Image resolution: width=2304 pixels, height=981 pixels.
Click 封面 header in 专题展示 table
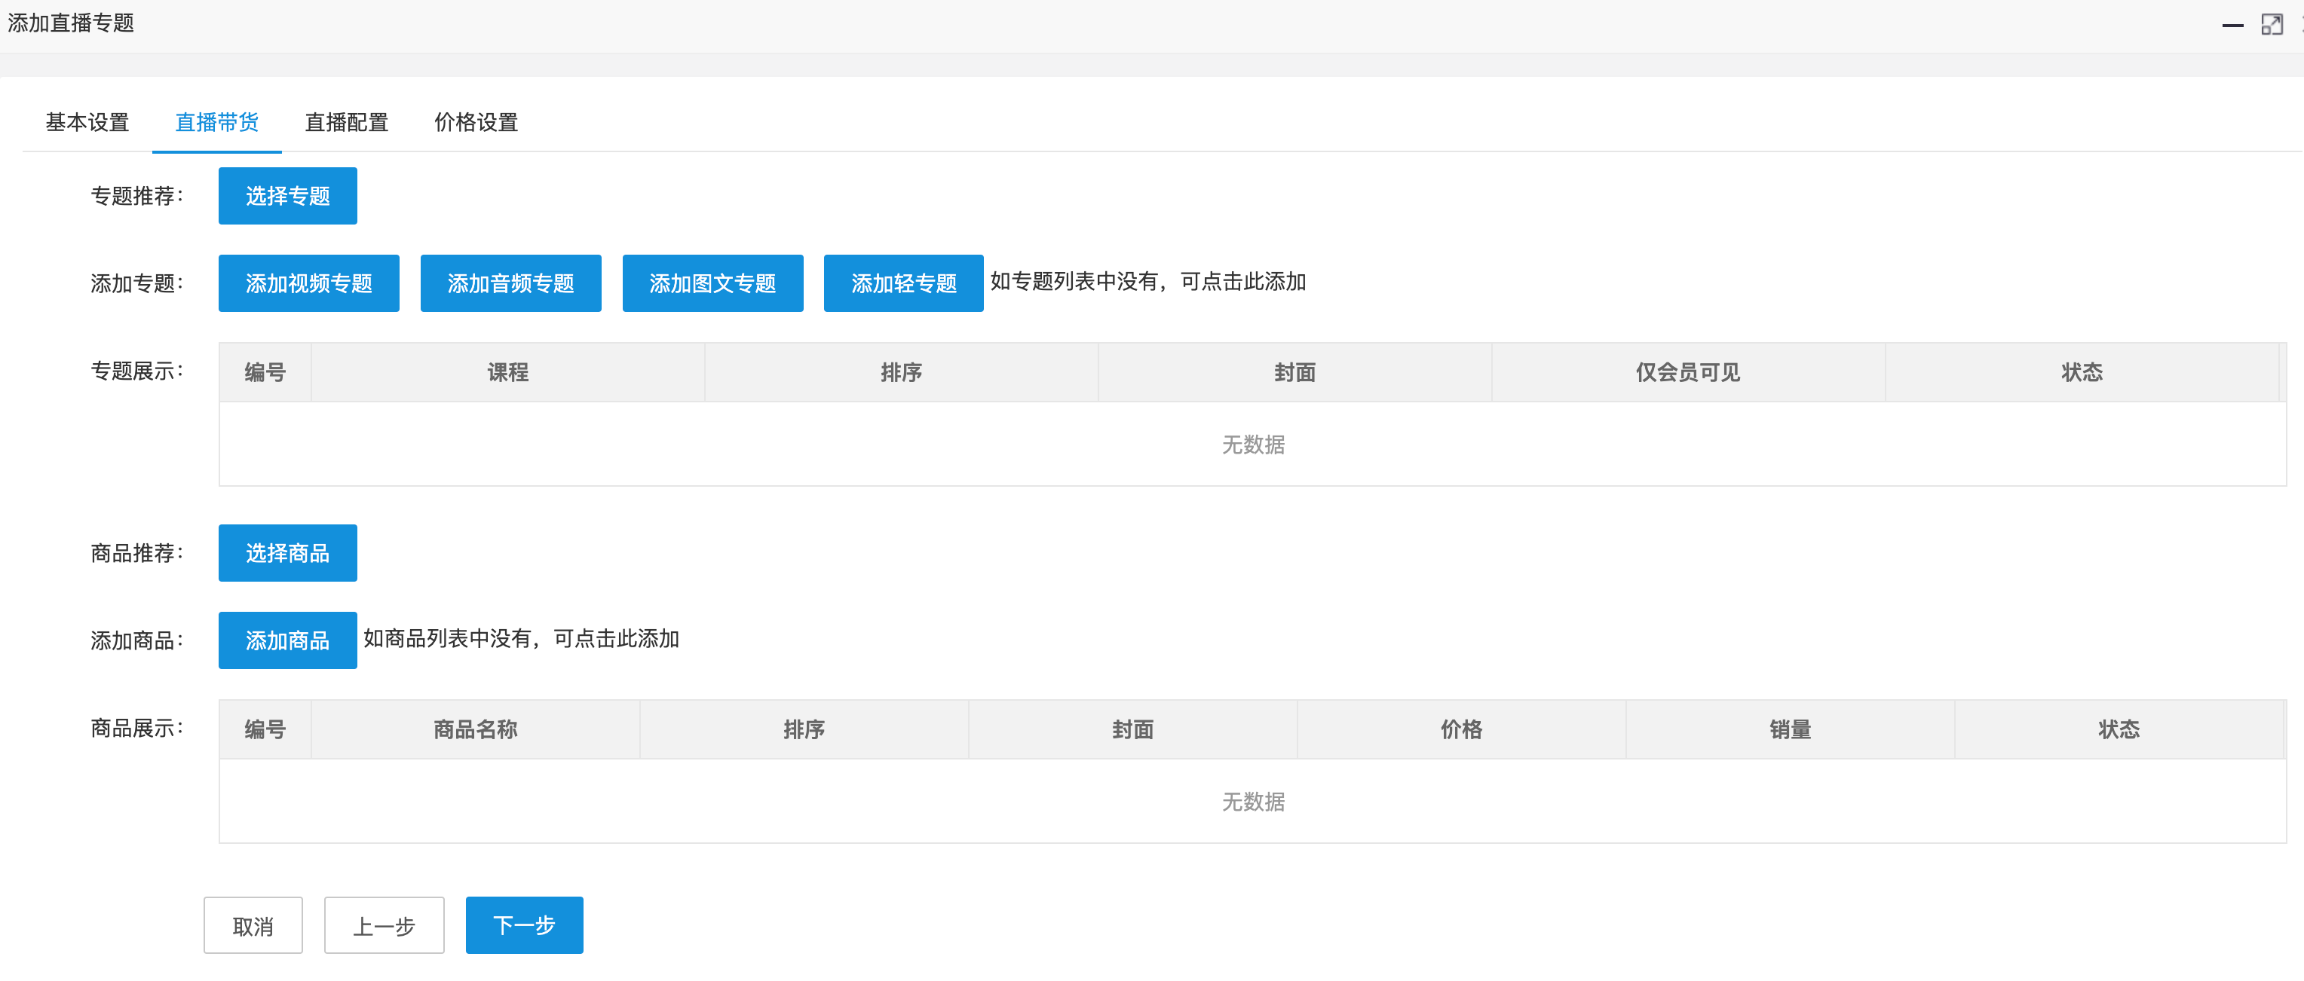[x=1295, y=372]
